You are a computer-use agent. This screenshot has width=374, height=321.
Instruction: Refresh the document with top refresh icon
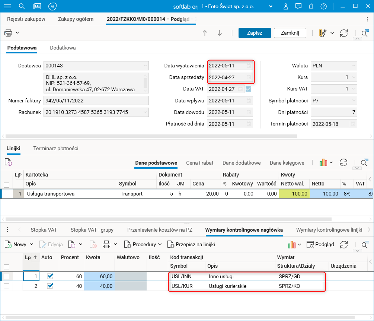pyautogui.click(x=344, y=33)
